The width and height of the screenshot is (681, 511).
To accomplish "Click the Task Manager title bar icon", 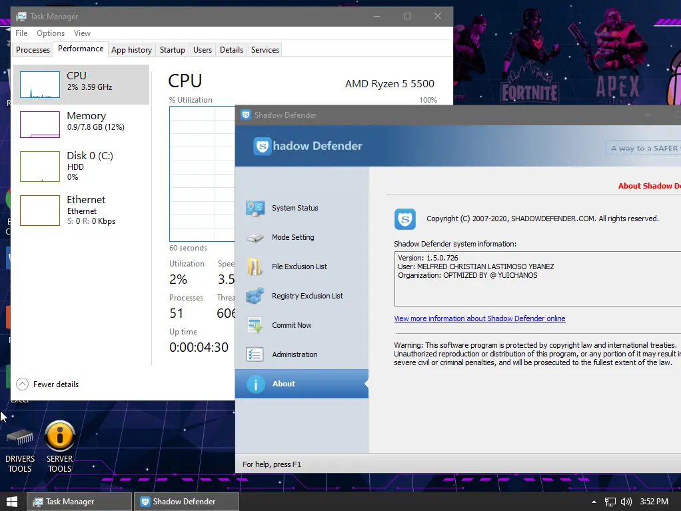I will (x=21, y=17).
